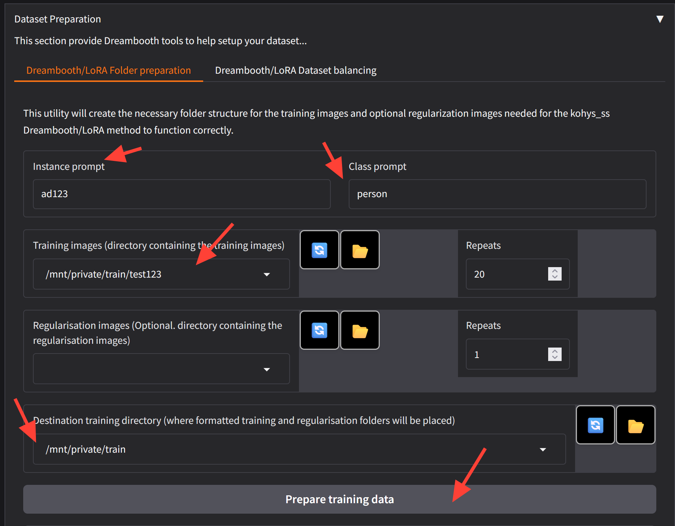Open folder picker for Regularisation images
This screenshot has width=675, height=526.
(360, 330)
